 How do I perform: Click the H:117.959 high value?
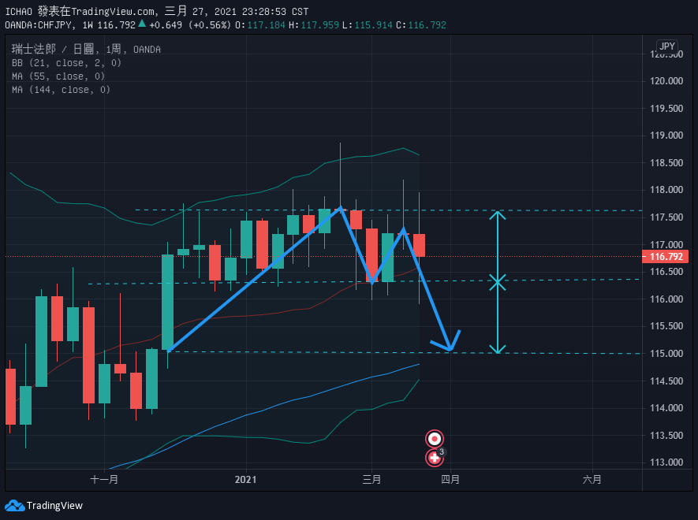click(x=314, y=25)
